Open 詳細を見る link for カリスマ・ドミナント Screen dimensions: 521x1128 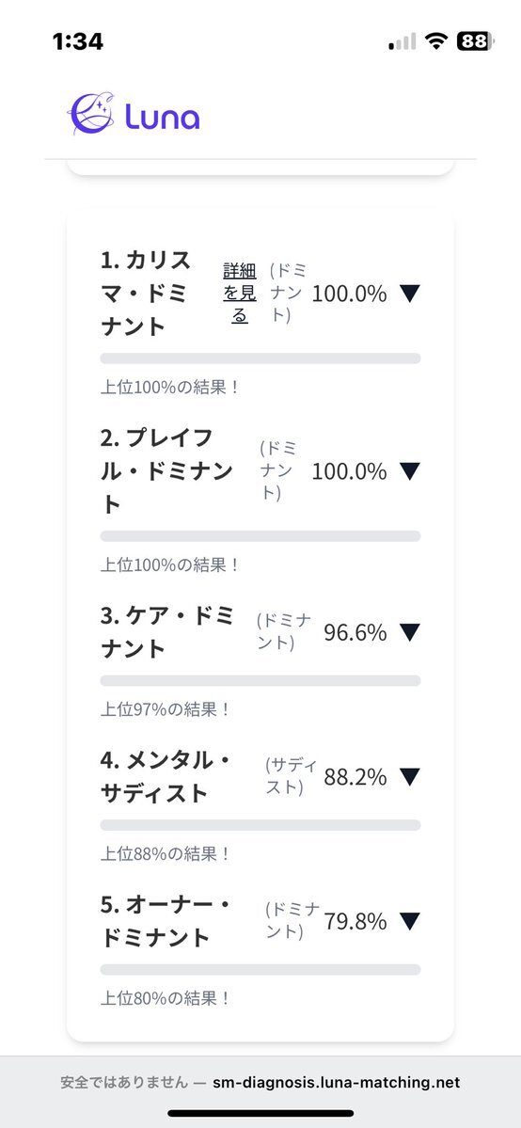[240, 294]
